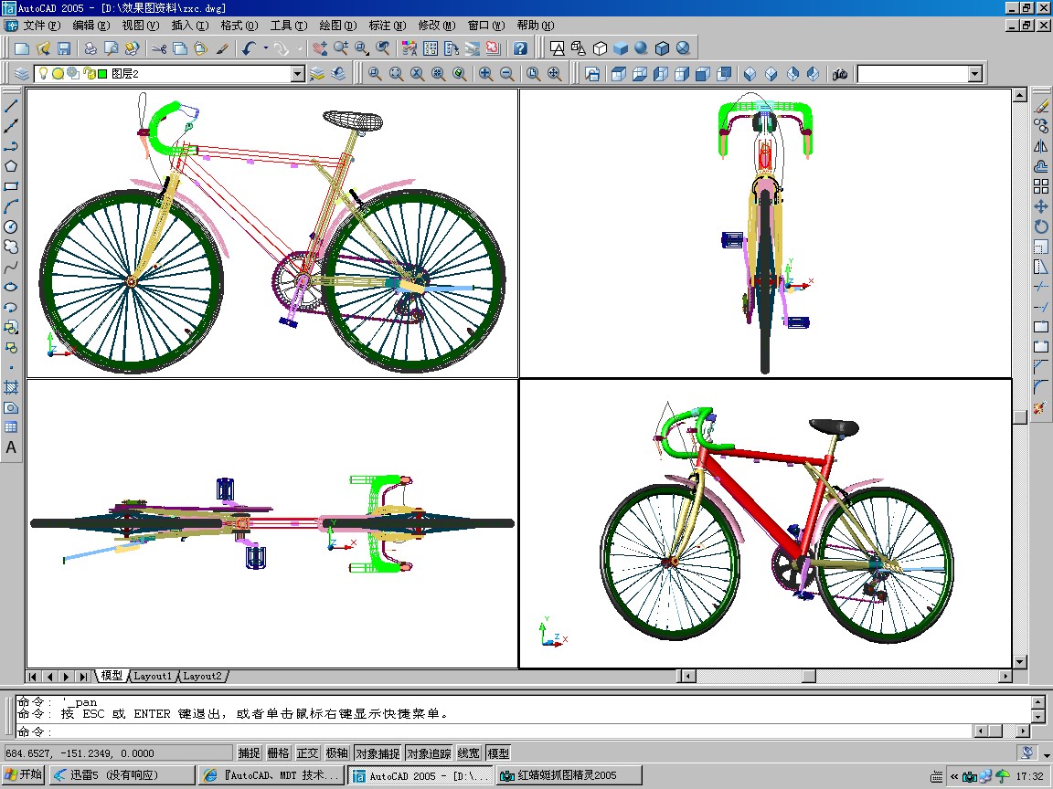Click the Windows 开始 start button
This screenshot has width=1053, height=789.
click(24, 775)
